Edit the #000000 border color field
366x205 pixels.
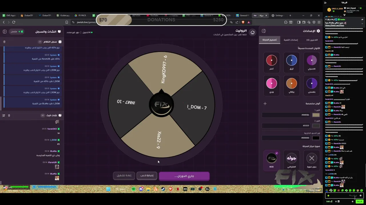(x=286, y=138)
